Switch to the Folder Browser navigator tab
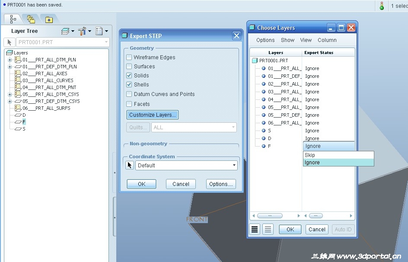Screen dimensions: 408x262 pos(31,19)
